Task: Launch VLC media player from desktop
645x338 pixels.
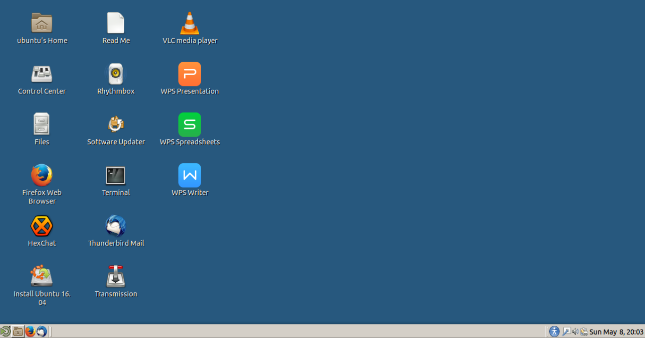Action: click(190, 23)
